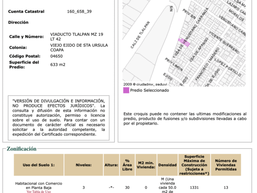This screenshot has height=193, width=257.
Task: Click the 'Superficie Máxima de Construcción' header
Action: click(194, 165)
